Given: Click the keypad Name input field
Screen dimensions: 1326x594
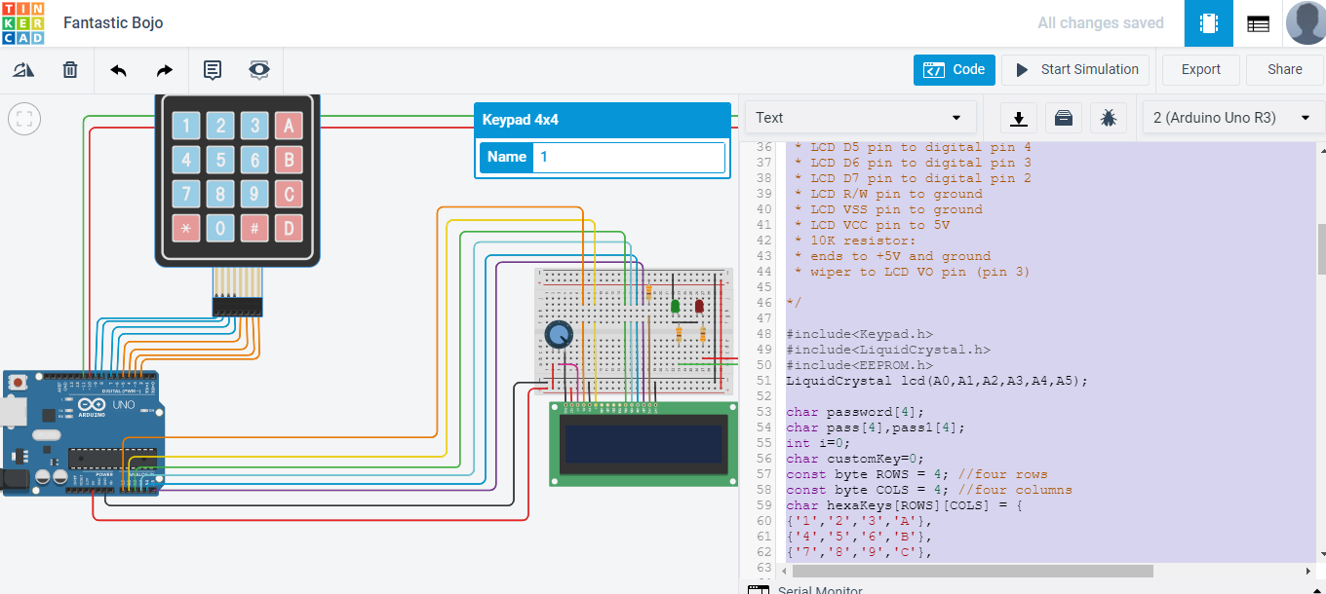Looking at the screenshot, I should pos(629,157).
